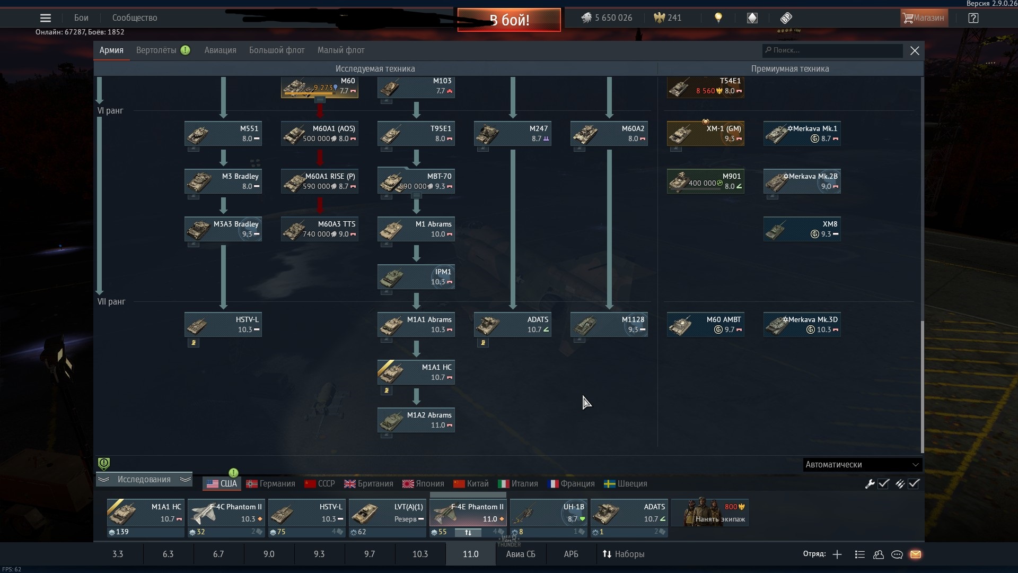
Task: Open the contacts people icon
Action: click(879, 554)
